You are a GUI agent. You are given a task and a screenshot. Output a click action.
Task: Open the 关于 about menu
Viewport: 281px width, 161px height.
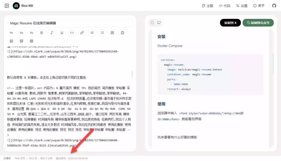tap(259, 6)
